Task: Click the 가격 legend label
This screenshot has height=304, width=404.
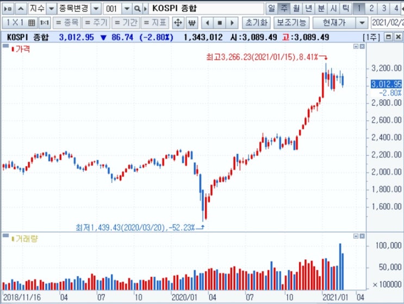Action: (21, 49)
